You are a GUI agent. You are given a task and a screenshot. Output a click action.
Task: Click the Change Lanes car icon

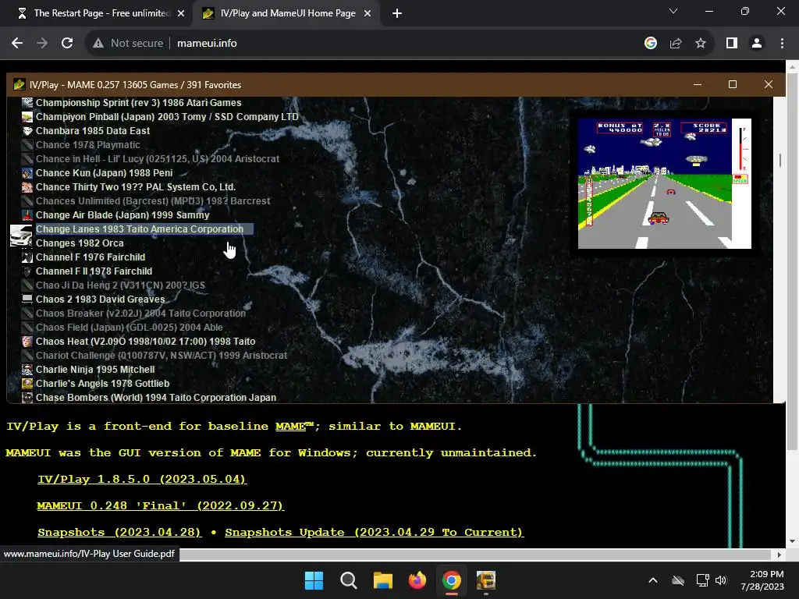click(x=21, y=236)
